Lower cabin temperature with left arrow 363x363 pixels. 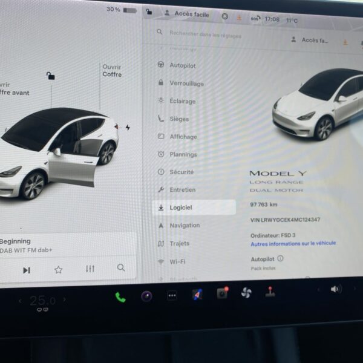coord(21,301)
